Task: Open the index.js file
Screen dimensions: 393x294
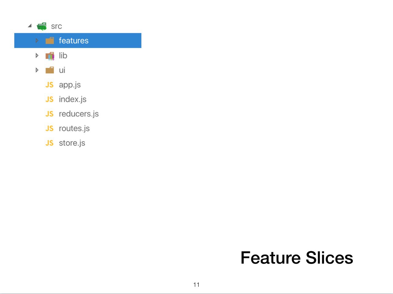Action: point(73,99)
